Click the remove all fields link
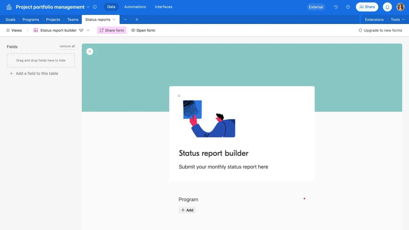The image size is (409, 230). click(x=67, y=46)
